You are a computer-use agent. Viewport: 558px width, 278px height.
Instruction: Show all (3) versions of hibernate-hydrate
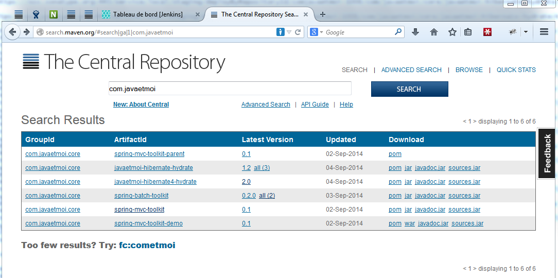(x=262, y=168)
